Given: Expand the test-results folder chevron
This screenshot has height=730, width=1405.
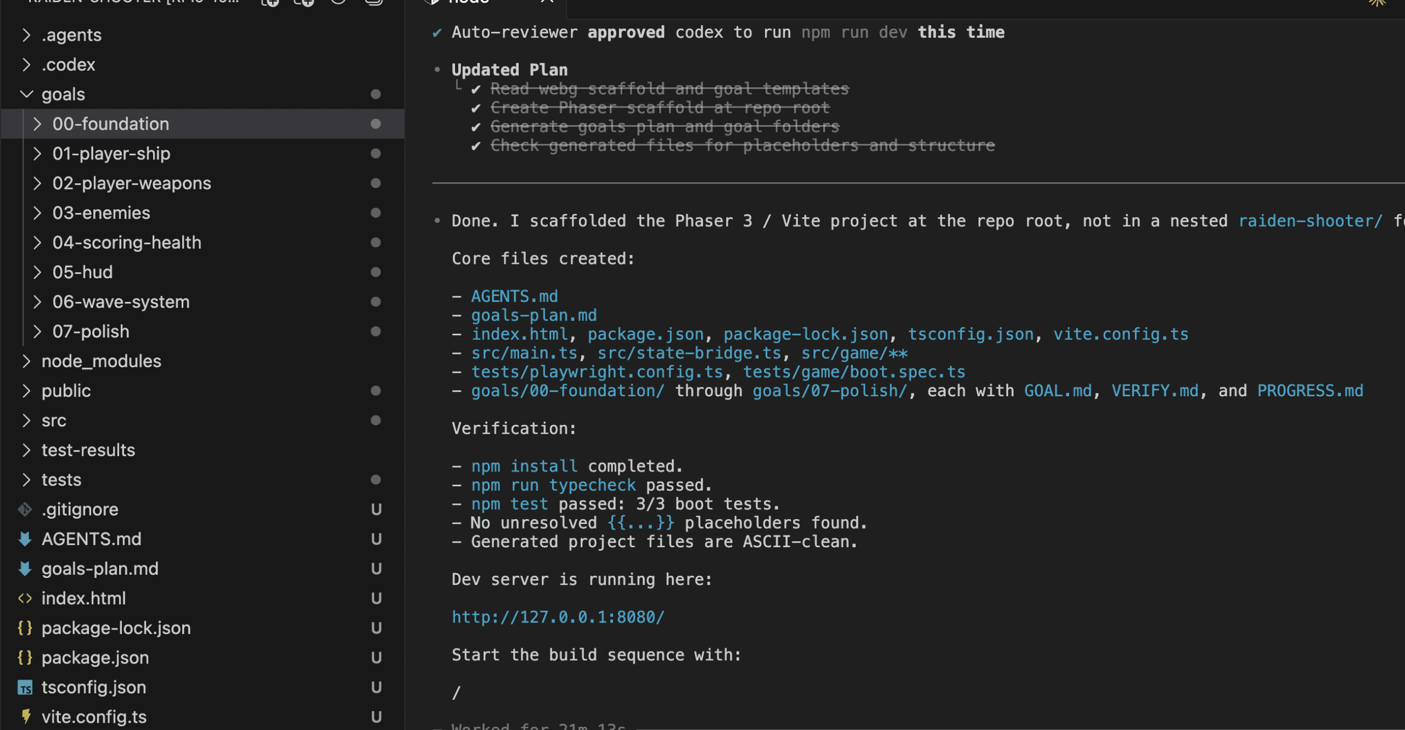Looking at the screenshot, I should [26, 450].
